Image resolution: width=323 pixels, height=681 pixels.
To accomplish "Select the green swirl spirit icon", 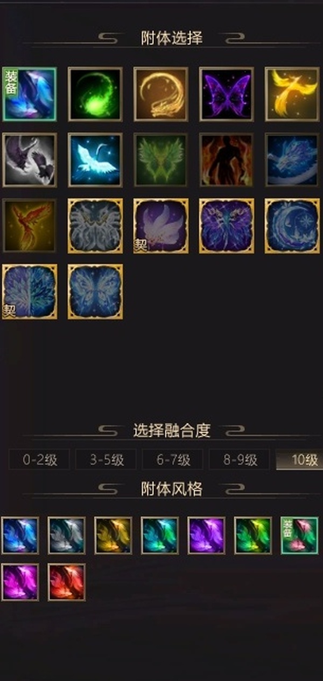I will (x=95, y=94).
